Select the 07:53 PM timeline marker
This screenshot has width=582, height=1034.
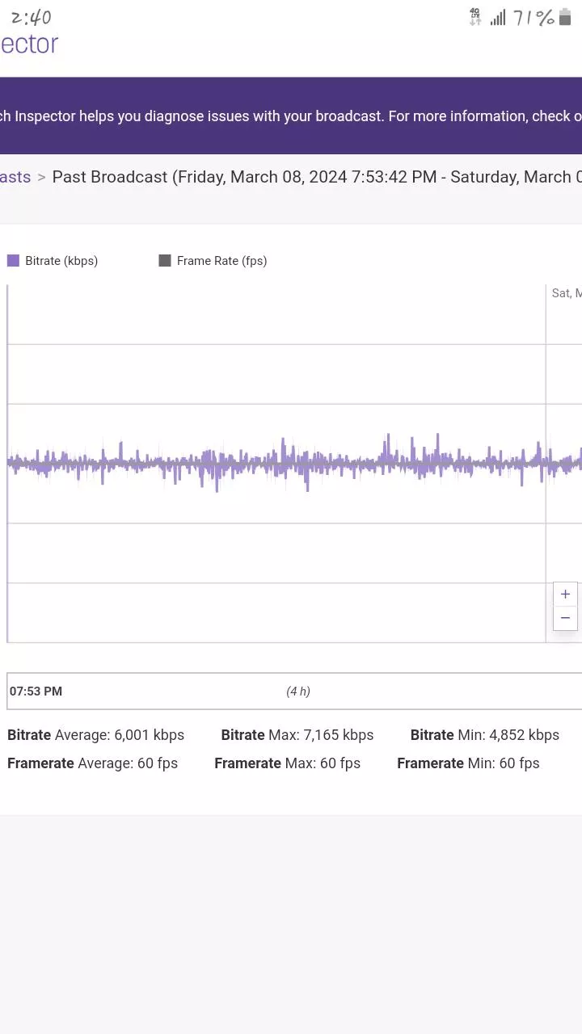[x=34, y=691]
